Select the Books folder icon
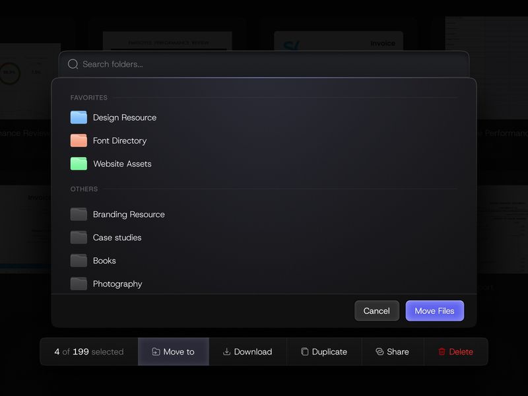 (x=79, y=260)
